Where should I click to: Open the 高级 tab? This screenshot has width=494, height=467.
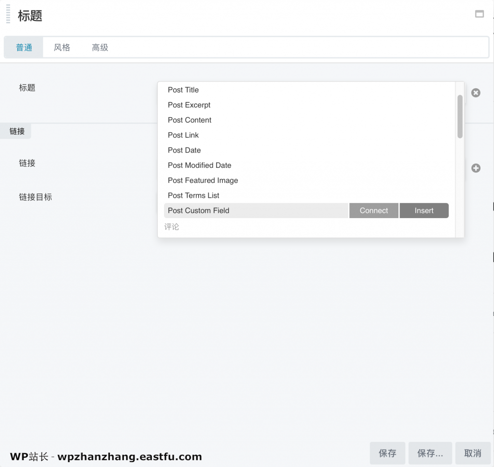pos(100,47)
